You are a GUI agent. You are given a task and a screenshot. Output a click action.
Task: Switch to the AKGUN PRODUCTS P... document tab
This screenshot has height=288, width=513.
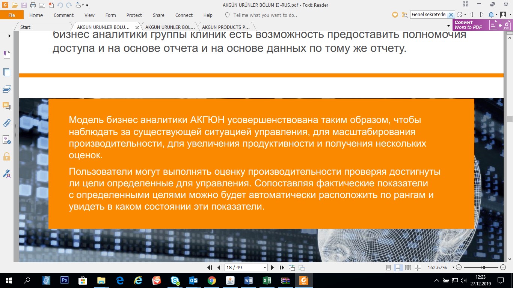click(x=226, y=27)
